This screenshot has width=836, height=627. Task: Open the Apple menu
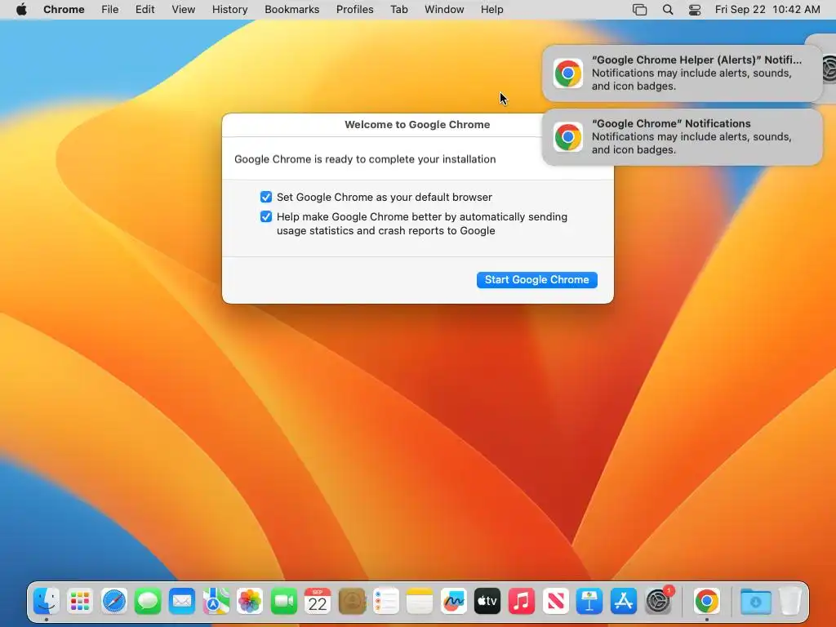(21, 10)
